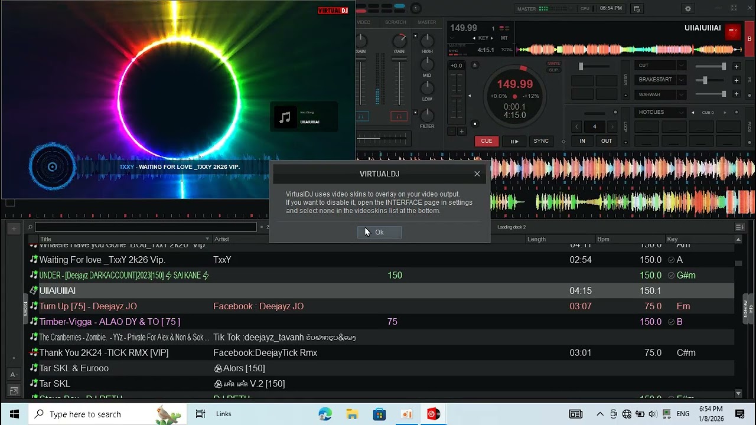
Task: Select the SCRATCH mixer tab
Action: point(395,22)
